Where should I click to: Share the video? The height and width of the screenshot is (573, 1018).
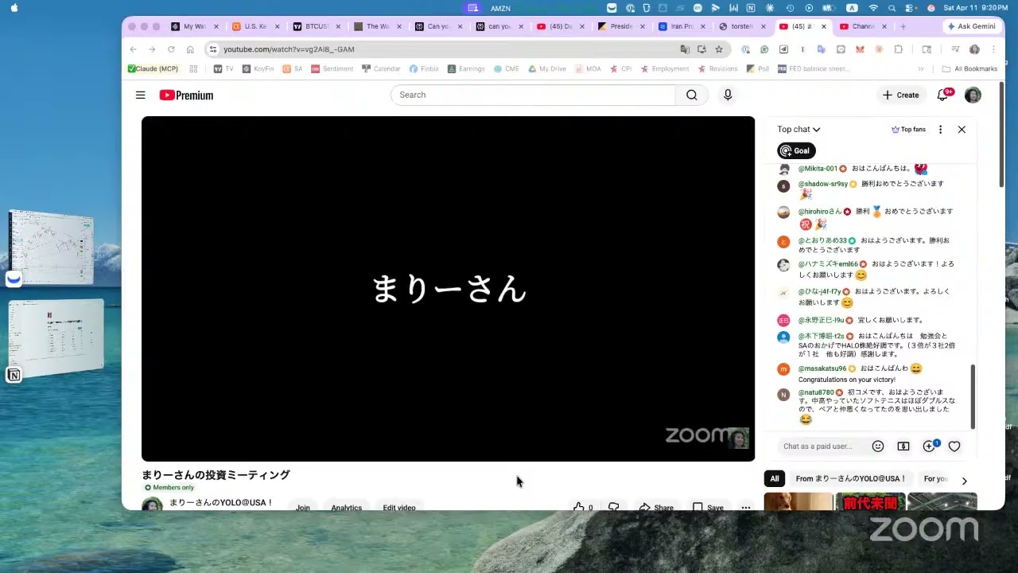(x=656, y=507)
